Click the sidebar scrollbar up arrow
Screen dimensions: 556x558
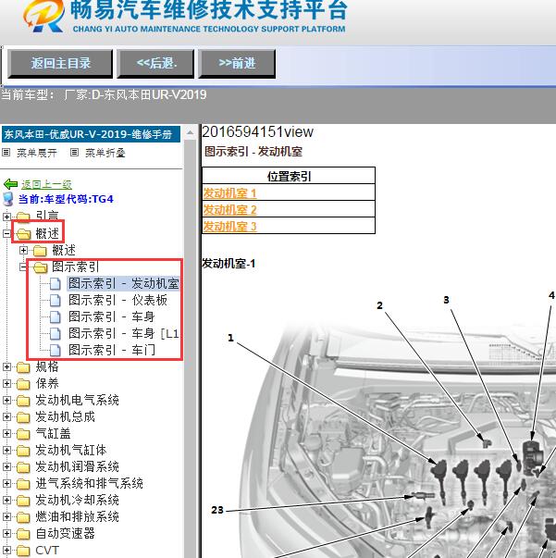click(190, 133)
